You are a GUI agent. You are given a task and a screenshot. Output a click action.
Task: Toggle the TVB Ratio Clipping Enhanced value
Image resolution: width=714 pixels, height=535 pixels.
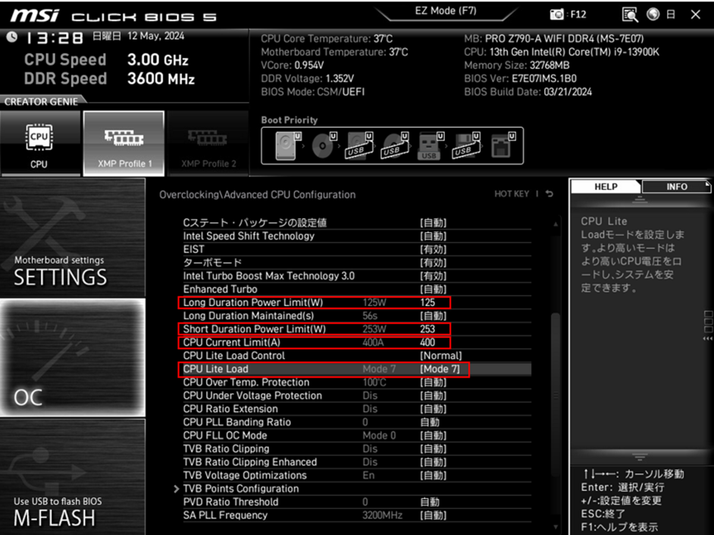point(433,462)
